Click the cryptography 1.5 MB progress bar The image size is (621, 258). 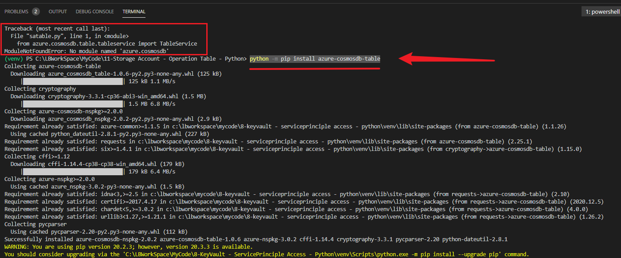(73, 104)
